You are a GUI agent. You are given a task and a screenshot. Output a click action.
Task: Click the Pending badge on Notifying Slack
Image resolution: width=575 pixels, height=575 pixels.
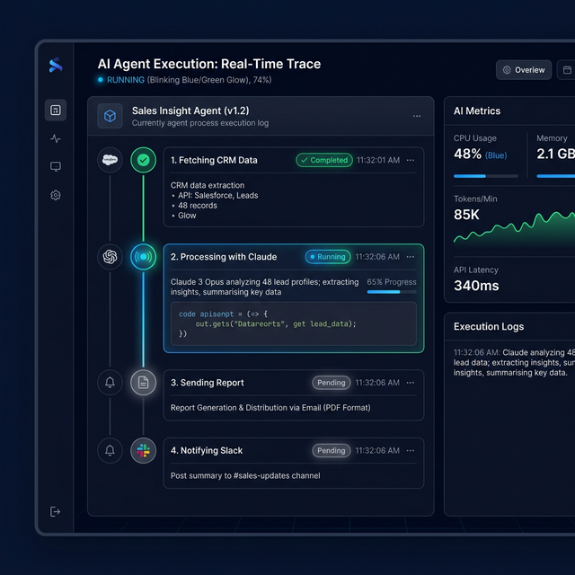pyautogui.click(x=332, y=450)
